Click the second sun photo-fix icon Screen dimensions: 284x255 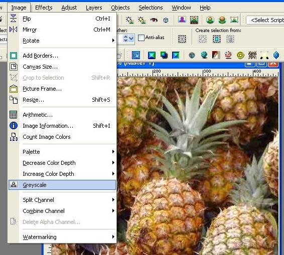(x=142, y=20)
